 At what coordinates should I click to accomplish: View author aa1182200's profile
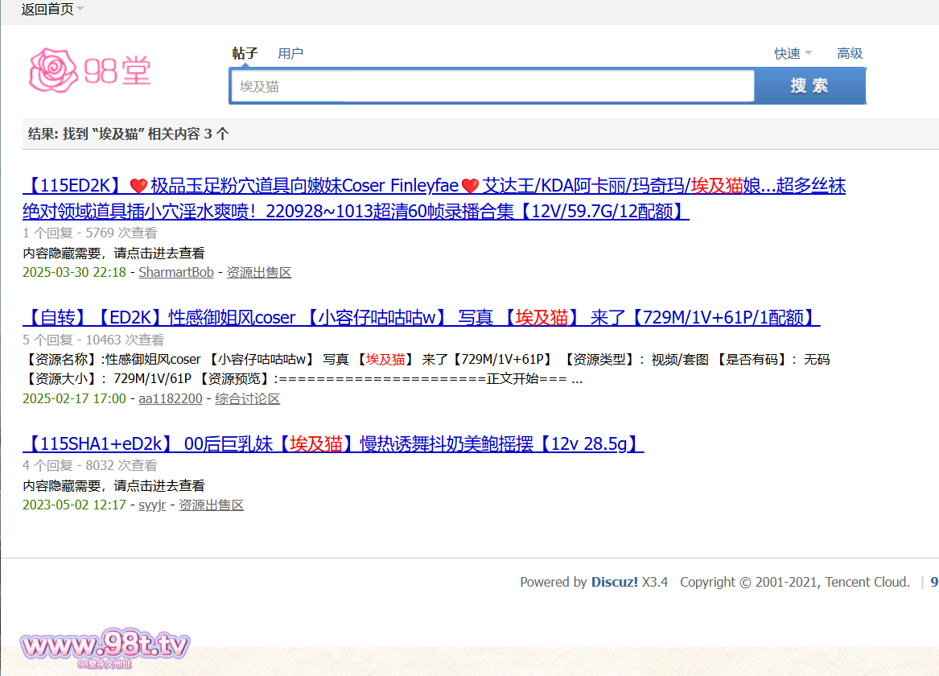click(x=171, y=398)
